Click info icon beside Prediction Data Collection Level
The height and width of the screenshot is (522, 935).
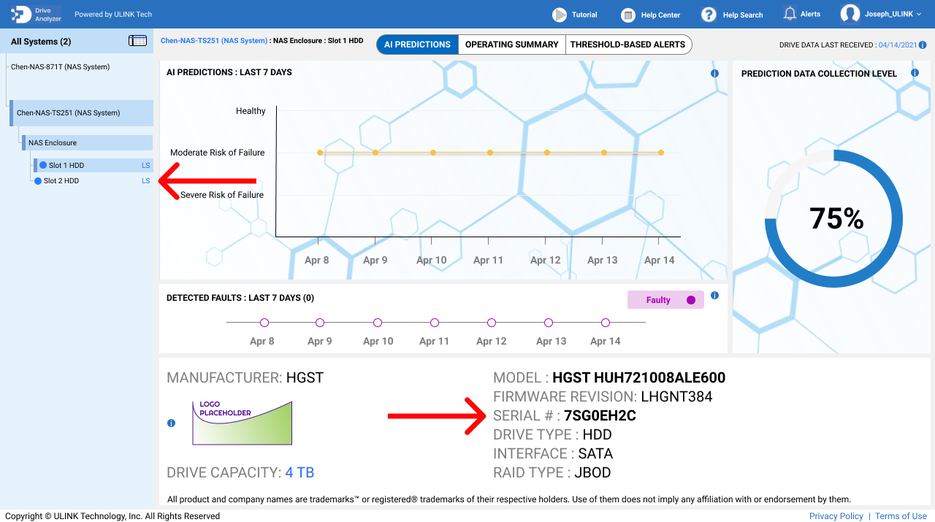tap(915, 73)
